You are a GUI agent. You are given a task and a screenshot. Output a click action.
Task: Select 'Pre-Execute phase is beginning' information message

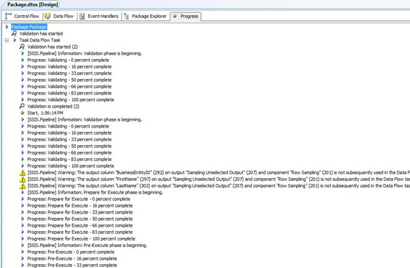pyautogui.click(x=87, y=245)
